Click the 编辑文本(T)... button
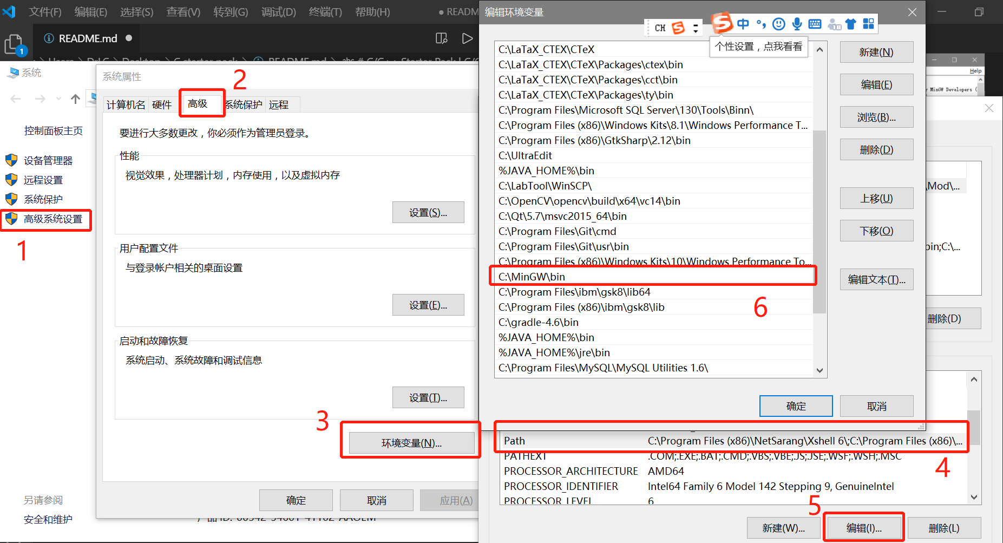Viewport: 1003px width, 543px height. coord(876,279)
